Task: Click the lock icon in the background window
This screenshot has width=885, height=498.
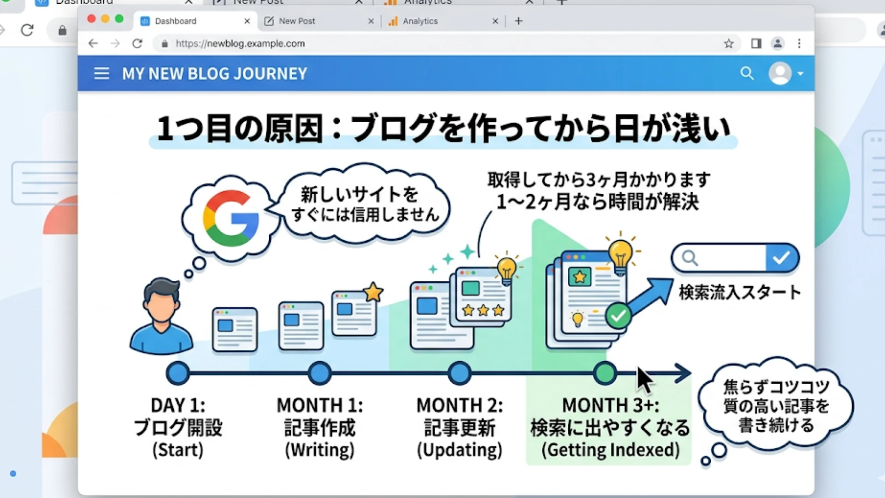Action: [62, 30]
